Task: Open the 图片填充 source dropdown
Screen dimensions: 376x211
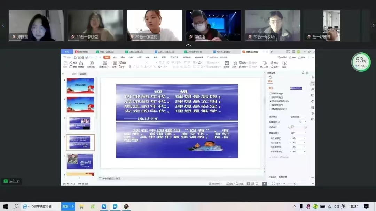Action: tap(298, 117)
